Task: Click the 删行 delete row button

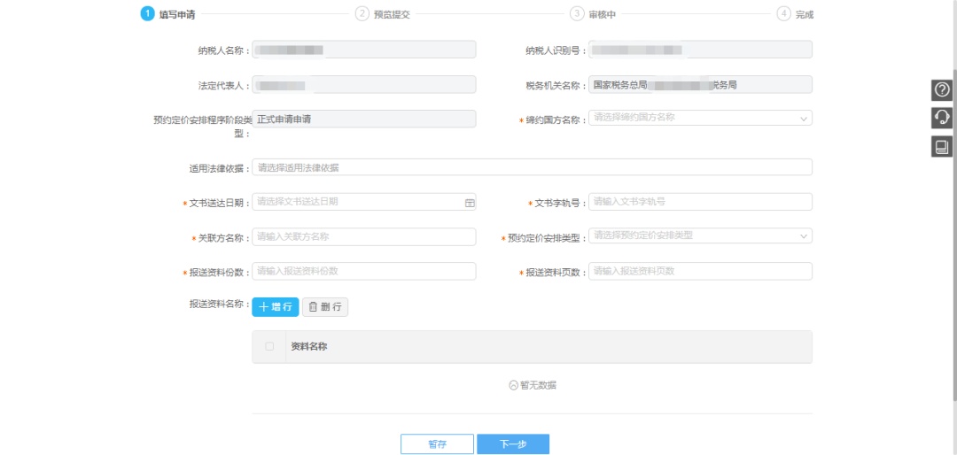Action: tap(325, 306)
